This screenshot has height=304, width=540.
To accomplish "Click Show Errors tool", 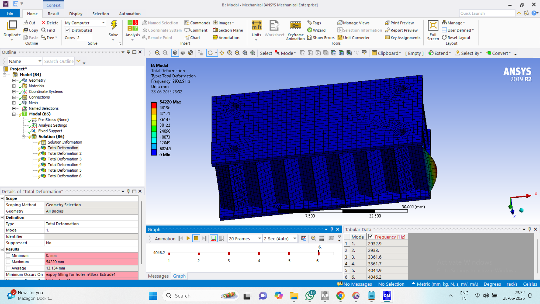I will point(321,37).
